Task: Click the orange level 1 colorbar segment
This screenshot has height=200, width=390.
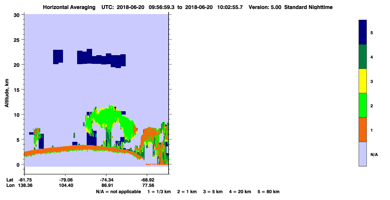Action: point(363,130)
